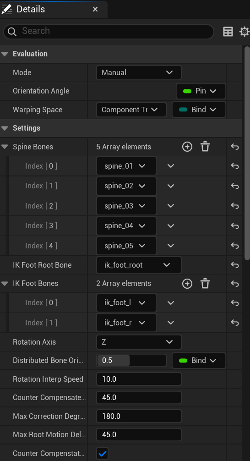Open the spine_04 bone selector
This screenshot has height=461, width=250.
(x=126, y=226)
